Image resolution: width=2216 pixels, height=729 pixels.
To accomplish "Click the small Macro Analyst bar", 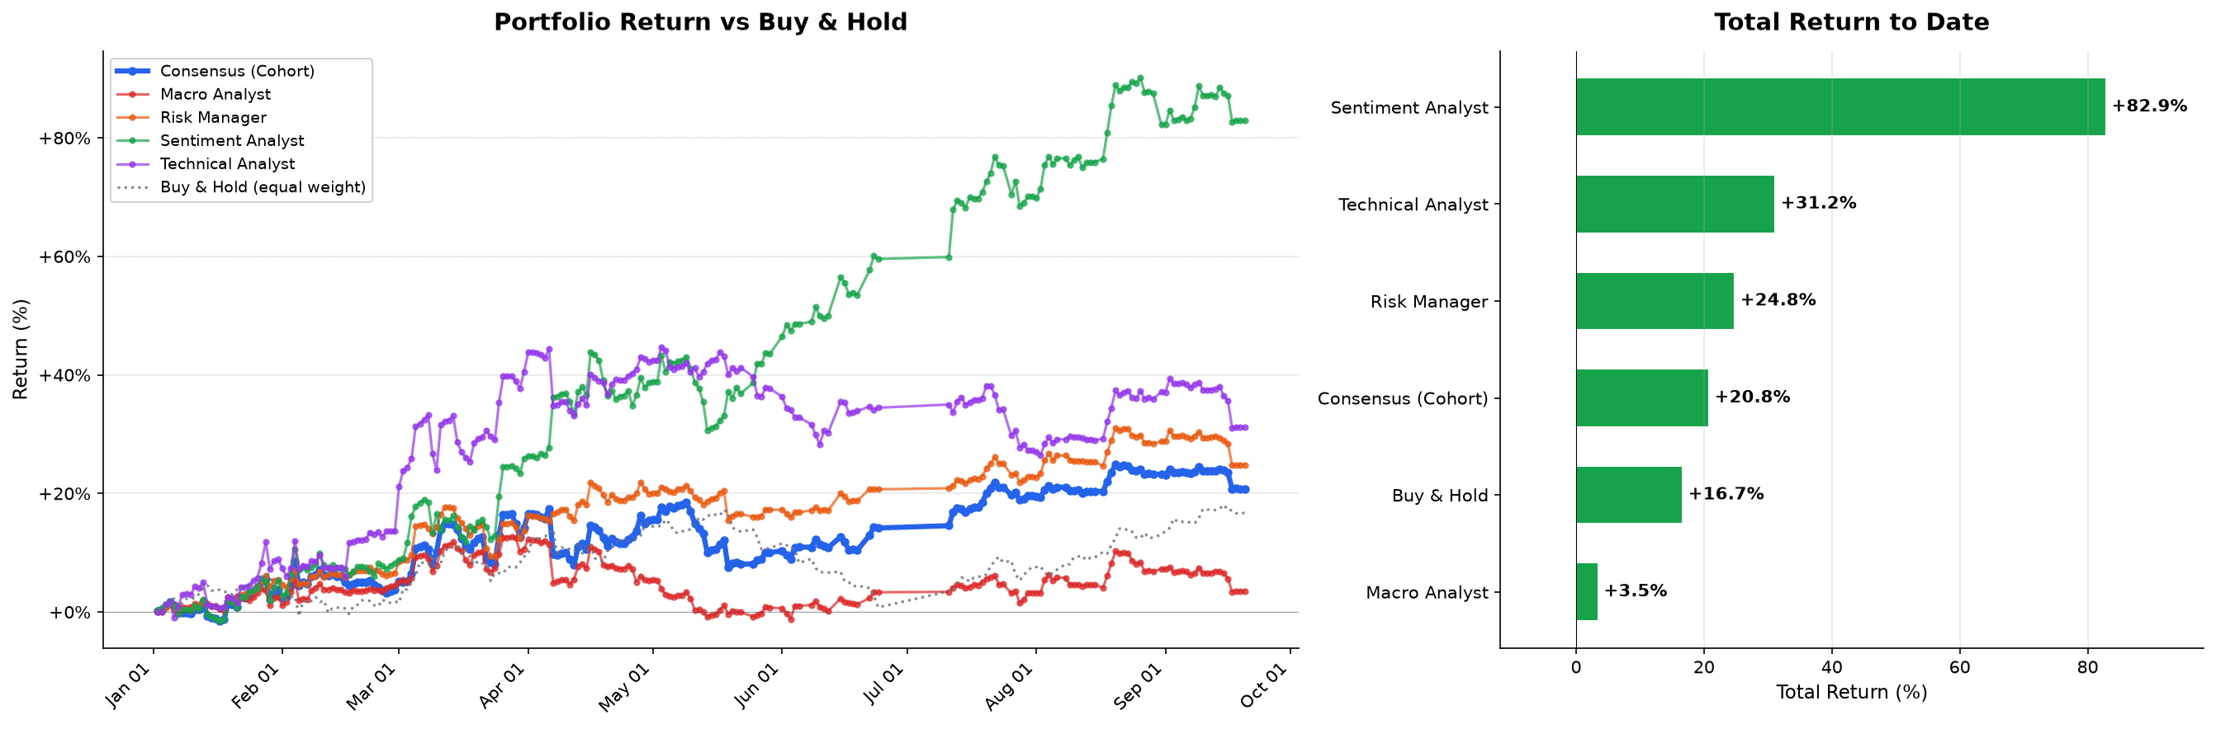I will tap(1587, 591).
